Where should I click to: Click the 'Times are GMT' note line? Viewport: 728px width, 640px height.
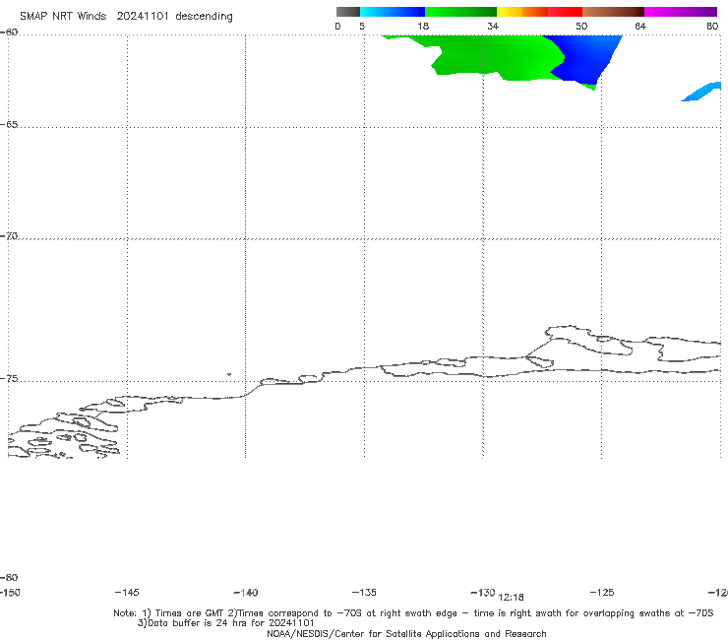click(413, 613)
